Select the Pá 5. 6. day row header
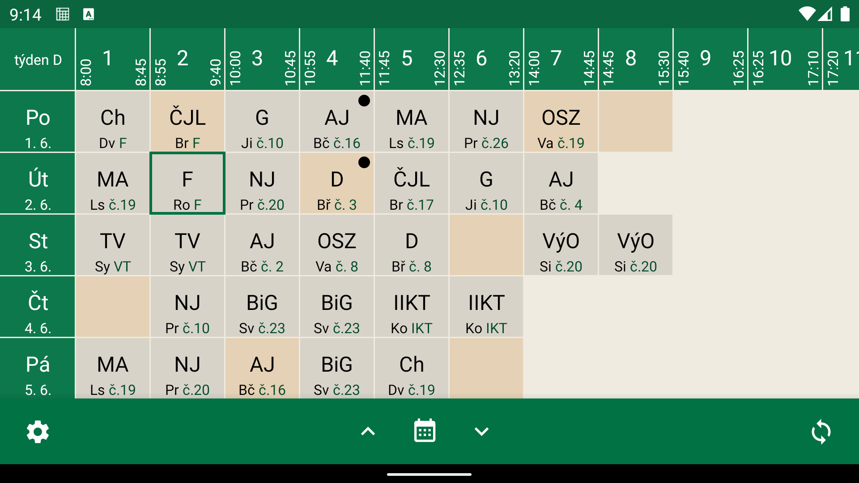Image resolution: width=859 pixels, height=483 pixels. point(38,369)
